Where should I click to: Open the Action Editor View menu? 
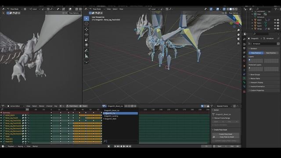coord(28,106)
